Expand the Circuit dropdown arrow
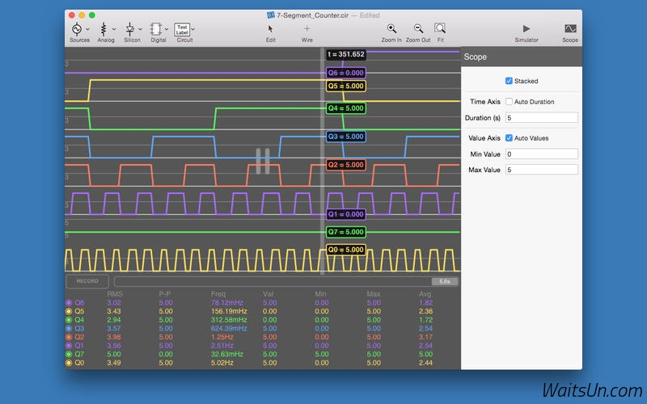 click(192, 29)
